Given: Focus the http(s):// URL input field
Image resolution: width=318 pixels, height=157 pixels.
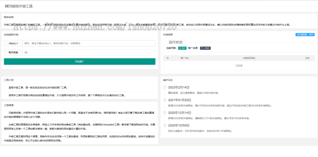Looking at the screenshot, I should (89, 43).
